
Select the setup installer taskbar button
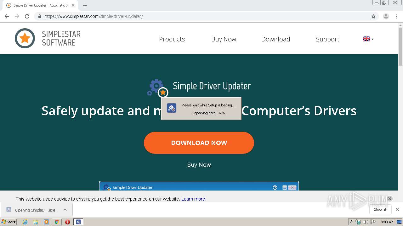(78, 222)
